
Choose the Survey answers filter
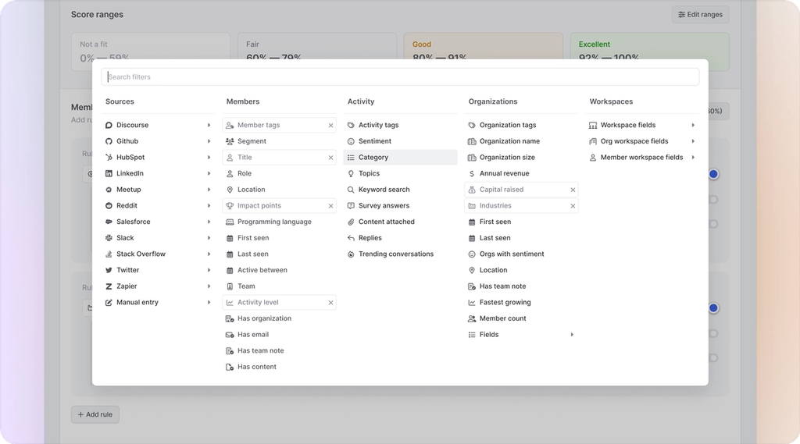[x=401, y=205]
